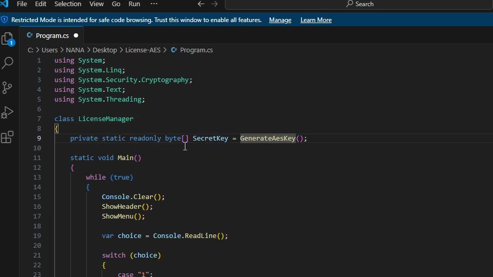
Task: Open the Extensions view
Action: click(x=8, y=137)
